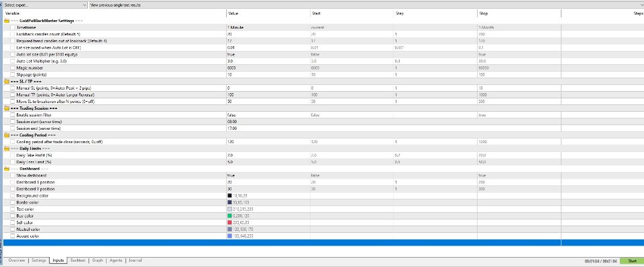Enable optimization checkbox for Timeframe
This screenshot has height=267, width=644.
point(13,27)
